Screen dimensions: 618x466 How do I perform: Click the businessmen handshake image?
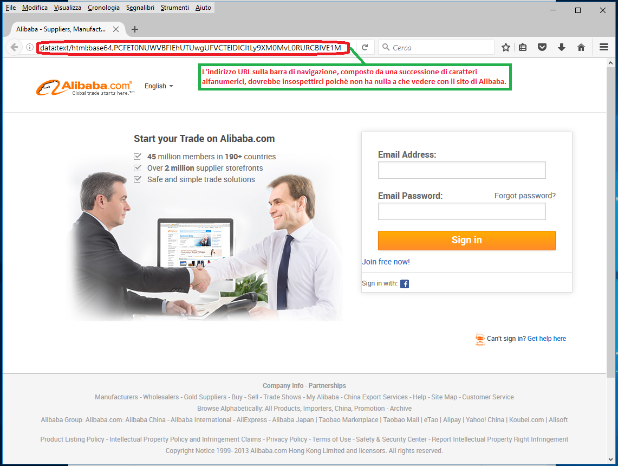pyautogui.click(x=205, y=247)
